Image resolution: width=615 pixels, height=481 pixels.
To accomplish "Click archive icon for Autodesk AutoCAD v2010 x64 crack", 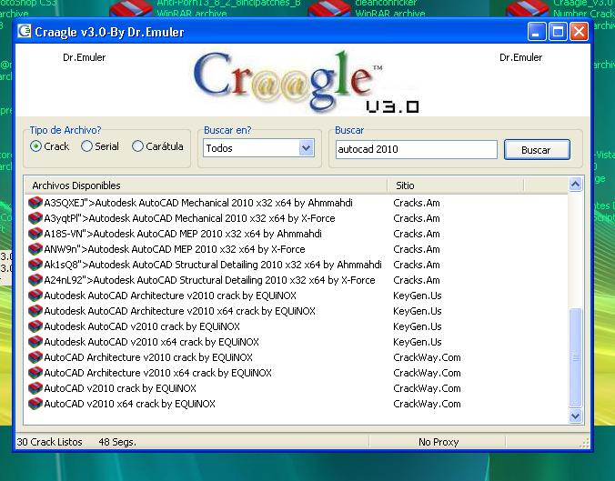I will click(x=35, y=342).
